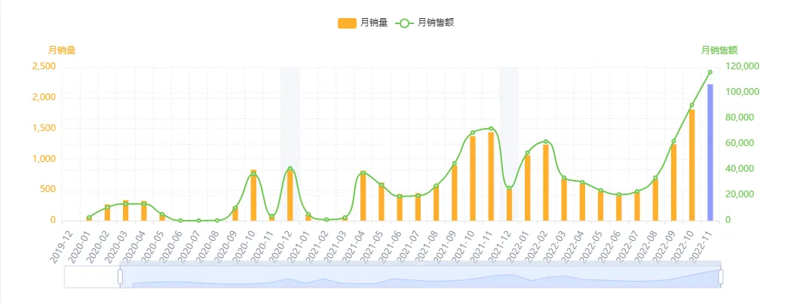The height and width of the screenshot is (305, 791).
Task: Click the orange 2021-09 bar
Action: (x=455, y=193)
